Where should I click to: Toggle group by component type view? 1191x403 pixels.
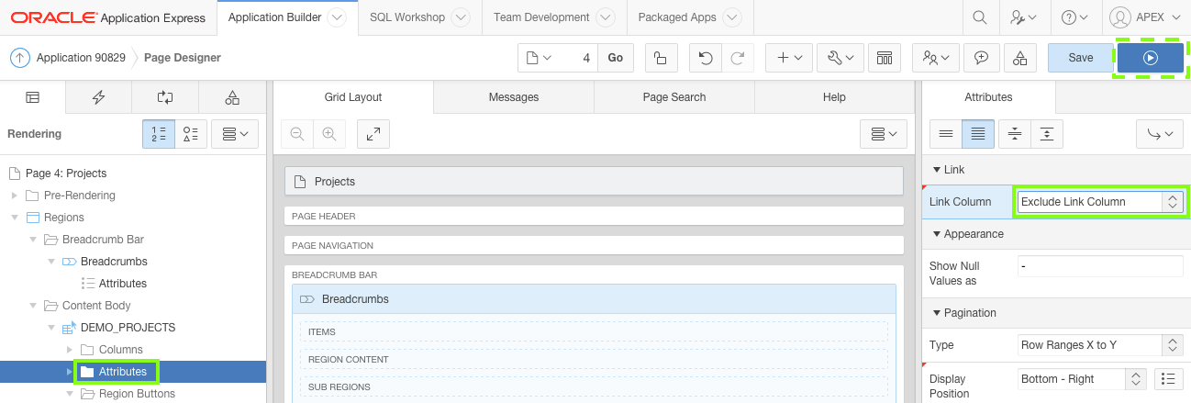coord(192,134)
